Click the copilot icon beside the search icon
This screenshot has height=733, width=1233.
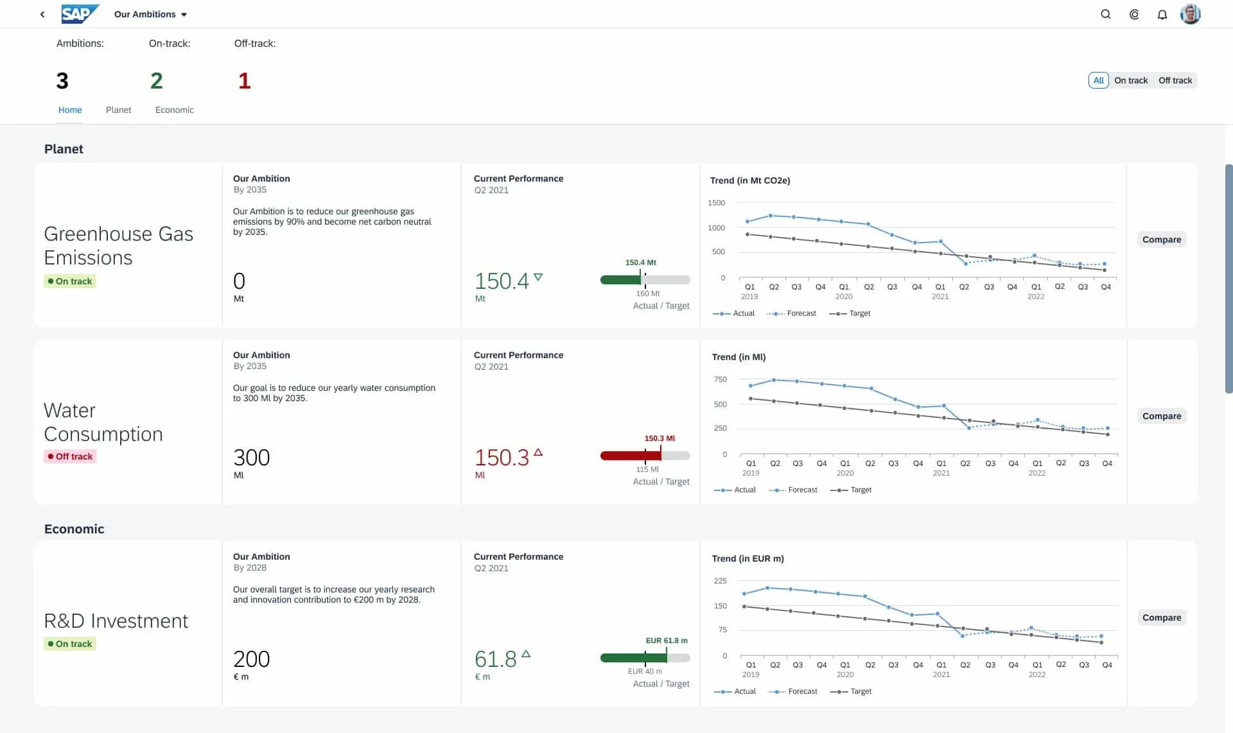pyautogui.click(x=1134, y=14)
